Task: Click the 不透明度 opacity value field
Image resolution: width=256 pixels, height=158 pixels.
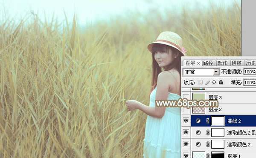Action: (250, 72)
